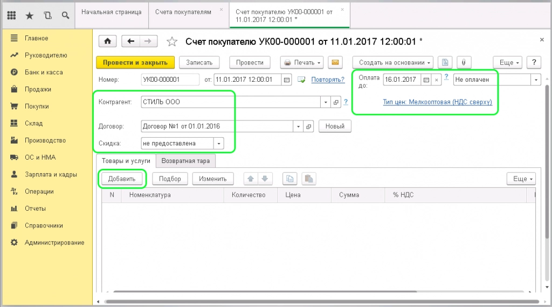Move row down in goods table
552x307 pixels.
265,179
